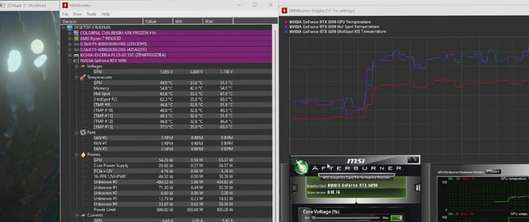Image resolution: width=529 pixels, height=222 pixels.
Task: Click the Core Voltage value field
Action: [x=397, y=218]
